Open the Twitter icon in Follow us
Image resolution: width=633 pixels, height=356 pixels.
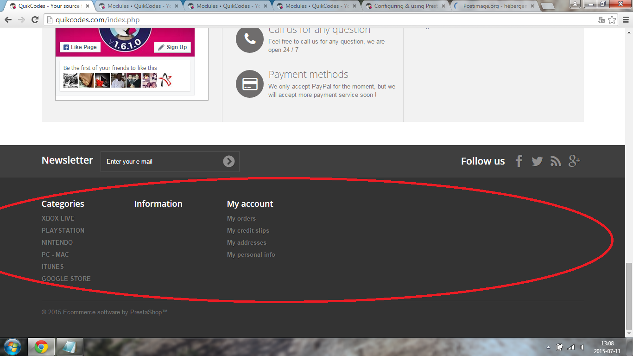coord(537,161)
